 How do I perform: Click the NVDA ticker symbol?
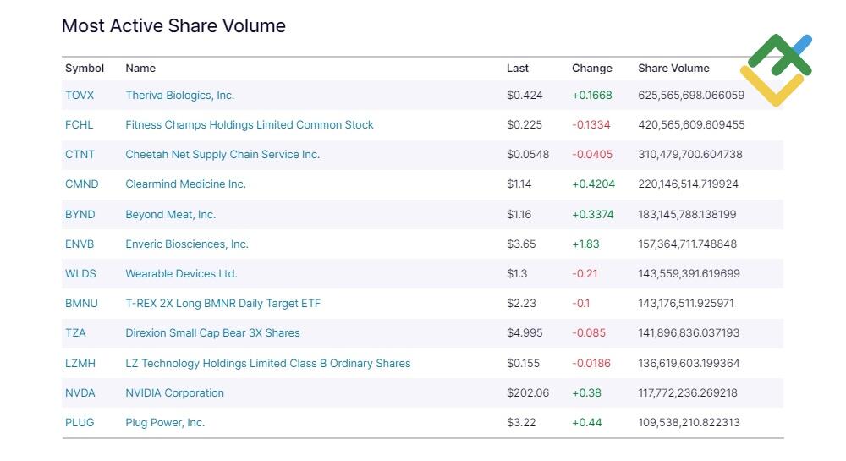80,393
